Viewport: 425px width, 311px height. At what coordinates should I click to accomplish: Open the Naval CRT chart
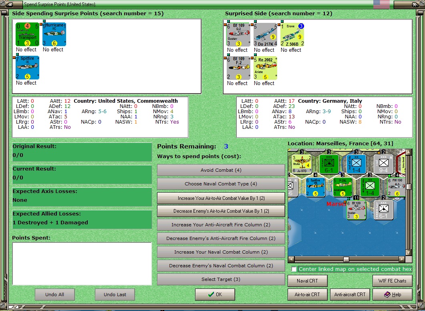307,281
